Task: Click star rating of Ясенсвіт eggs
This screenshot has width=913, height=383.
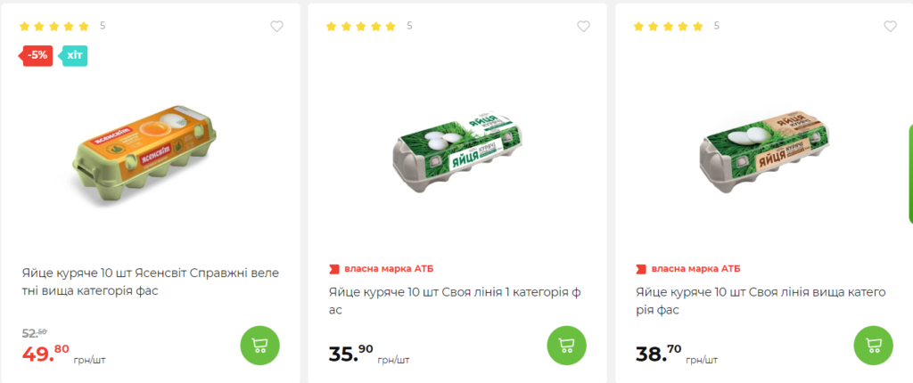Action: 54,26
